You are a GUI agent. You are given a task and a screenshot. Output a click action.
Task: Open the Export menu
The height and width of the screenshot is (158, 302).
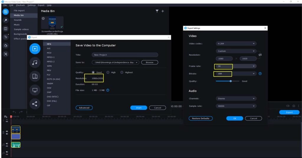41,5
